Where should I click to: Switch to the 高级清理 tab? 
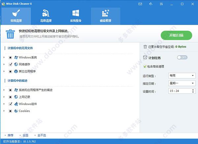coord(46,16)
